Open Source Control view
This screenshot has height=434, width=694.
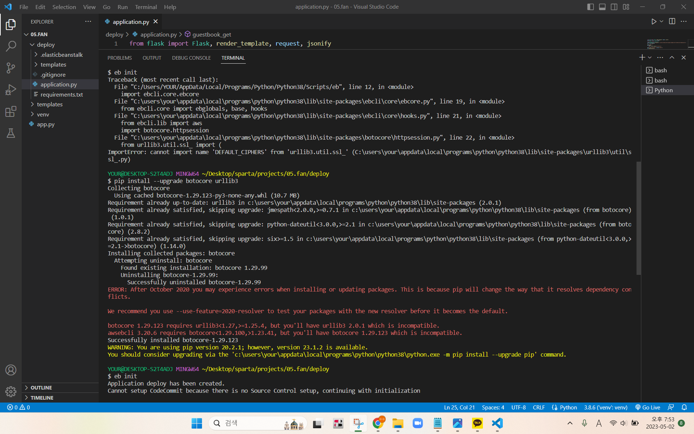(x=11, y=68)
